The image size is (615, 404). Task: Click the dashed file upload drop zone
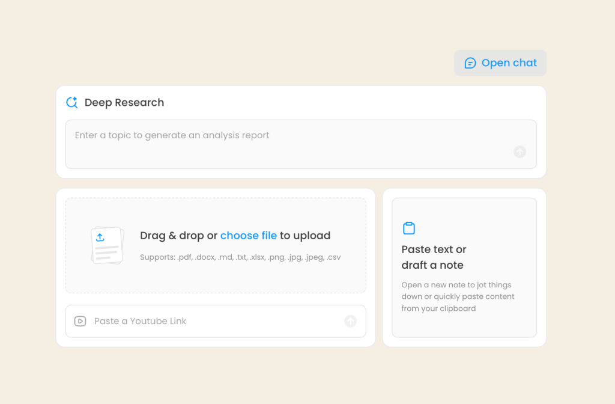click(x=216, y=245)
